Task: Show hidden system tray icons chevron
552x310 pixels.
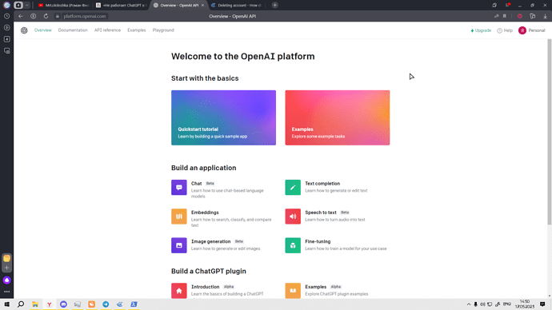Action: (x=469, y=304)
